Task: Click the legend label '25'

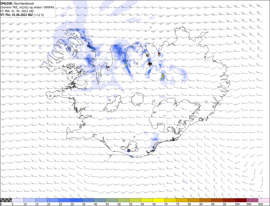Action: 60,204
